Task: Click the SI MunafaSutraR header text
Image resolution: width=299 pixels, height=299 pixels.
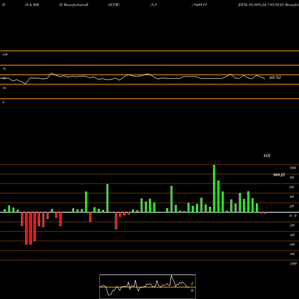Action: (74, 5)
